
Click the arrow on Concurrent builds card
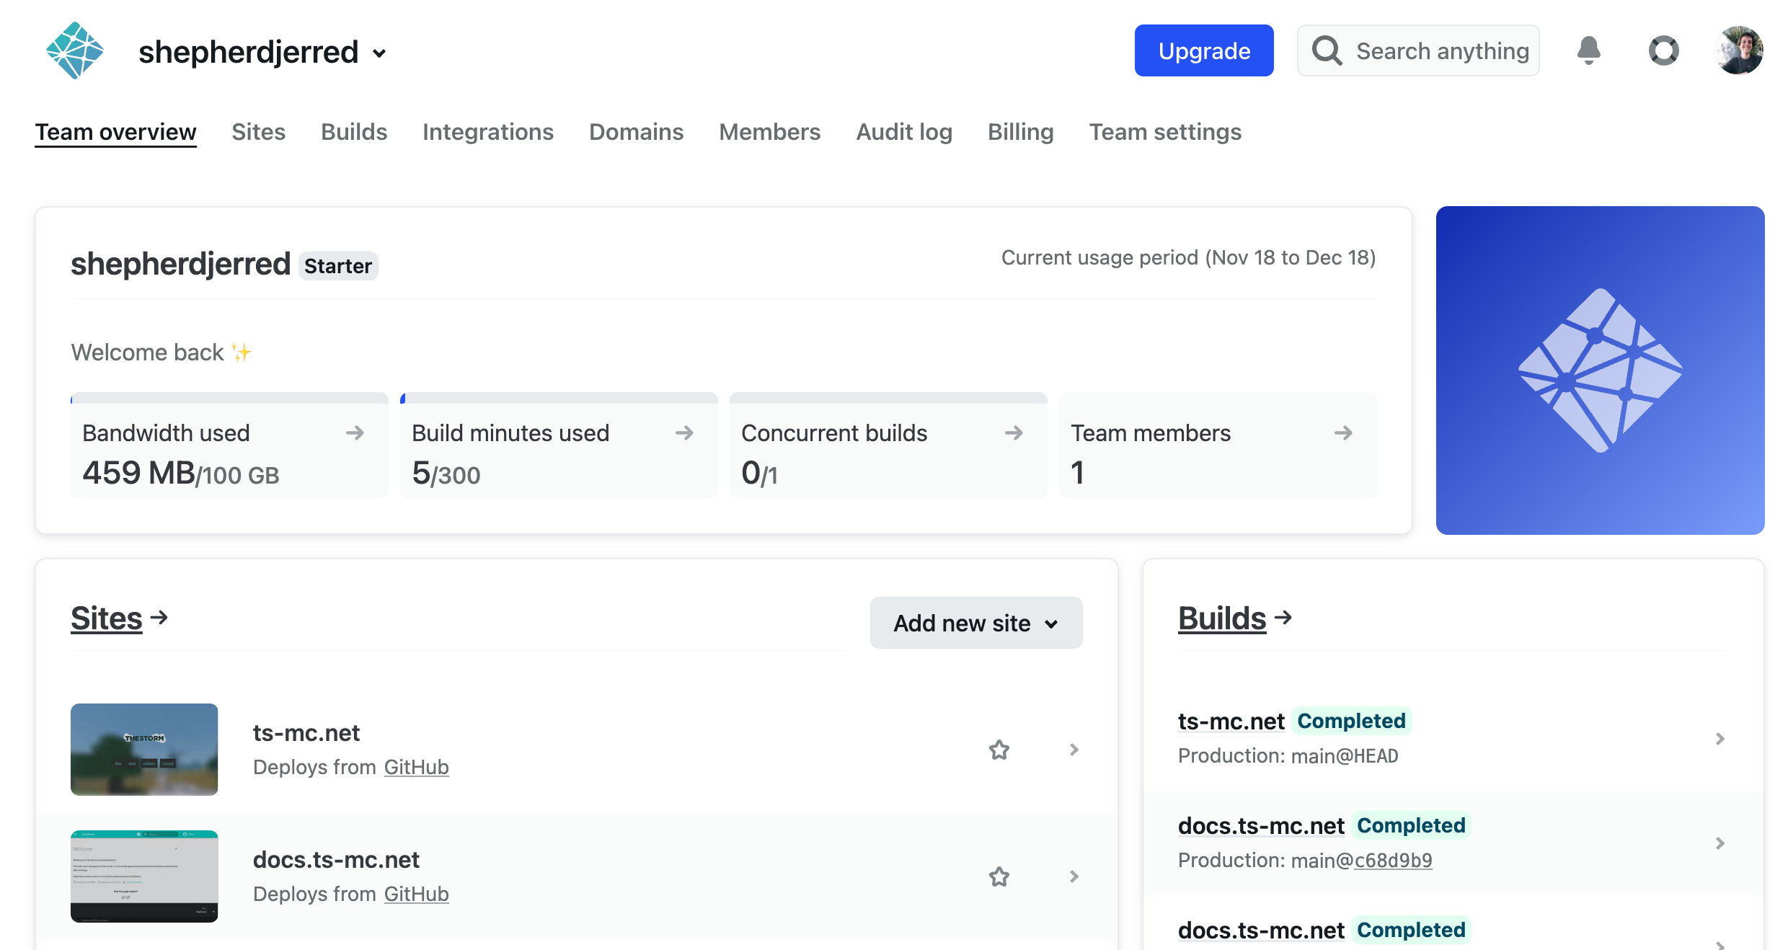(x=1014, y=433)
